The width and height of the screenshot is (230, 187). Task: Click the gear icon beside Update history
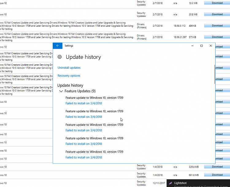click(59, 57)
